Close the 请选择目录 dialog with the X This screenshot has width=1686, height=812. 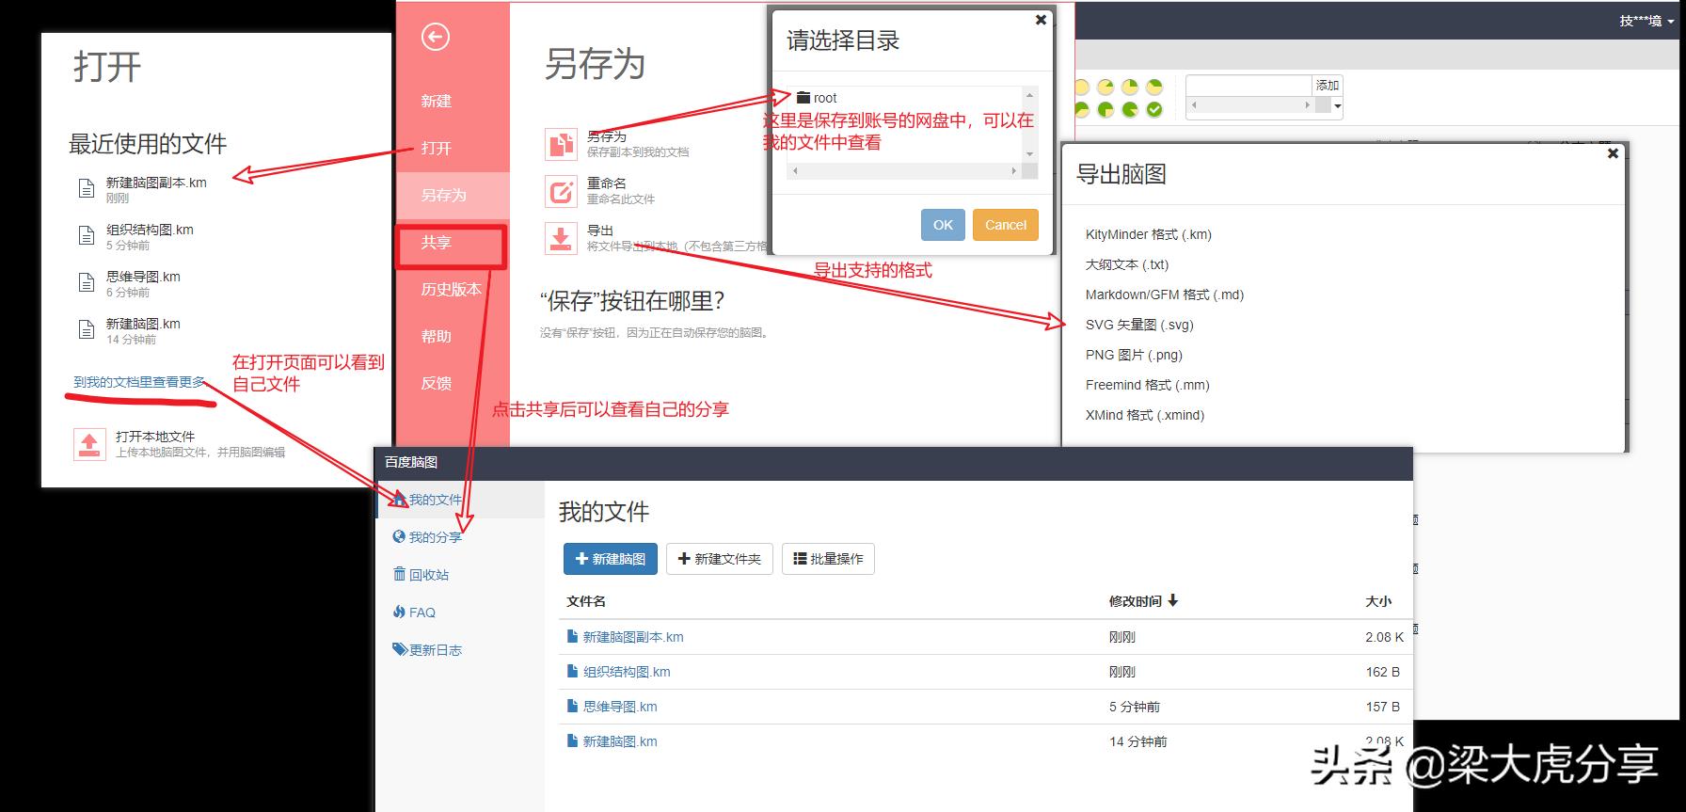coord(1041,20)
